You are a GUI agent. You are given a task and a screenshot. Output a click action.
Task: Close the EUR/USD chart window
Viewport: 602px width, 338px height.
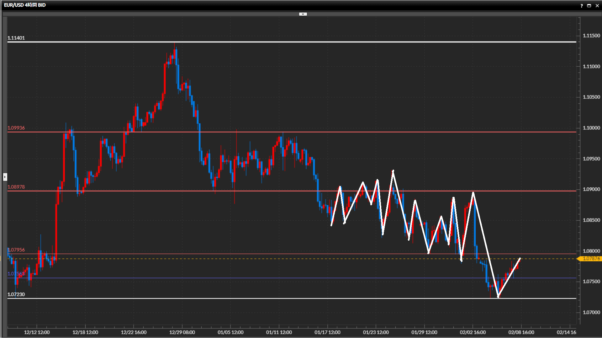coord(597,6)
